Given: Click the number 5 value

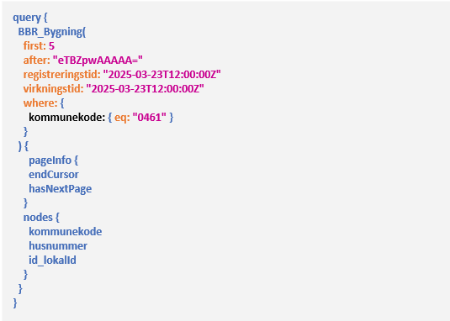Looking at the screenshot, I should [x=51, y=46].
